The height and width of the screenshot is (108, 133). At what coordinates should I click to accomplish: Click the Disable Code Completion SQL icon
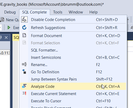pyautogui.click(x=24, y=19)
